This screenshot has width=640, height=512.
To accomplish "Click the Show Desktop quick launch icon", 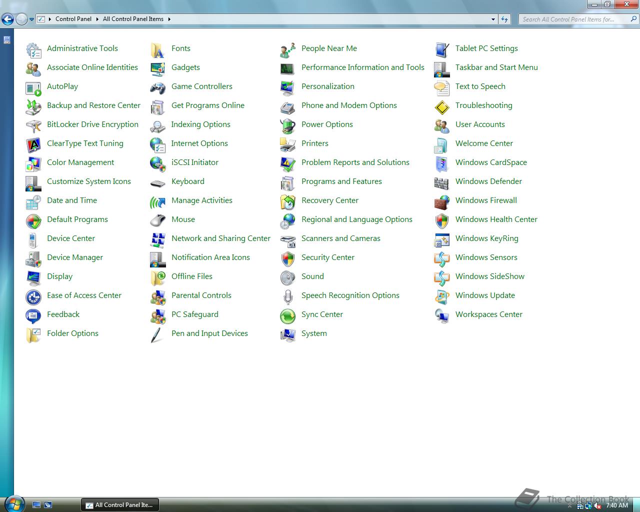I will [x=36, y=505].
